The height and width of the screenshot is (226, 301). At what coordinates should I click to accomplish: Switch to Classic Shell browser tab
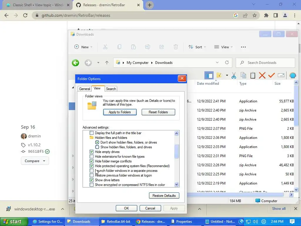(38, 5)
